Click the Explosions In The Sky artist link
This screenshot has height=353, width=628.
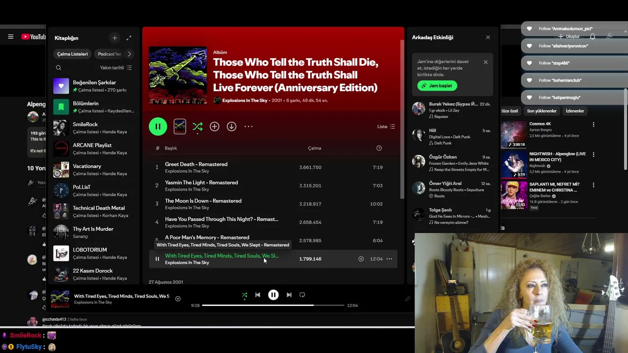click(245, 101)
